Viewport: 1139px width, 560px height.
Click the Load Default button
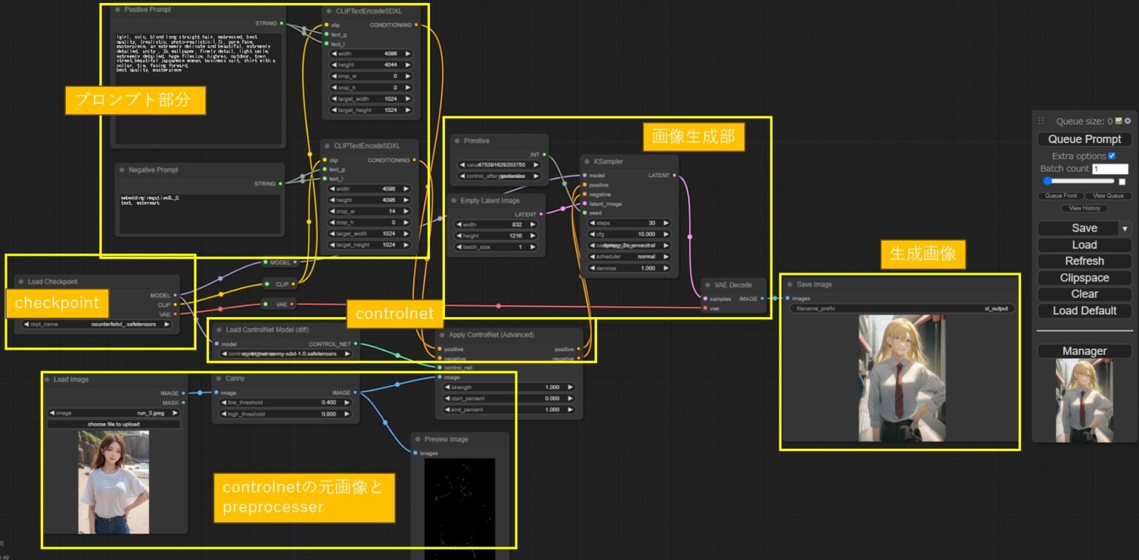[x=1084, y=310]
